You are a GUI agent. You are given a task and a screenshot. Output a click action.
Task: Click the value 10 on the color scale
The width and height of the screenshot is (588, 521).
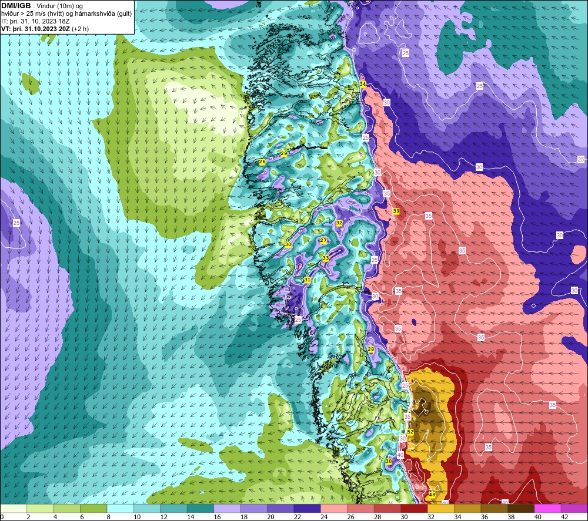point(137,517)
